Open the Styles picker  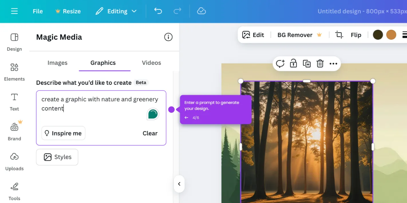[x=57, y=157]
